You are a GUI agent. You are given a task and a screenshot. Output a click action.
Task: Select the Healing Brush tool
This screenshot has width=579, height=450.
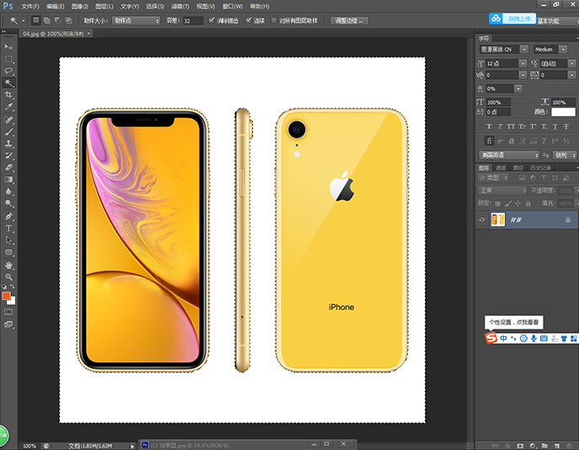click(8, 120)
